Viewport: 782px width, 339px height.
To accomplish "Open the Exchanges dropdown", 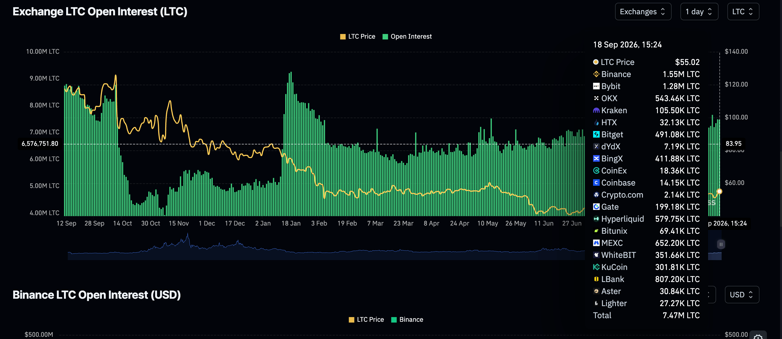I will pyautogui.click(x=643, y=12).
